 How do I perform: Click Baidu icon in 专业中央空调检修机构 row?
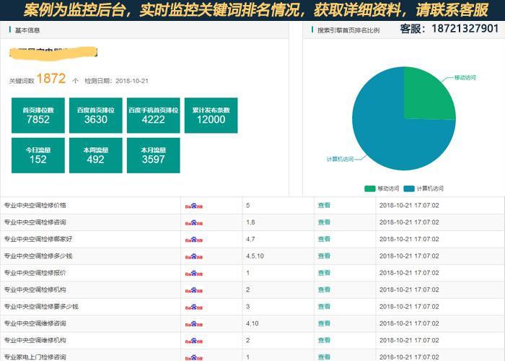point(194,290)
